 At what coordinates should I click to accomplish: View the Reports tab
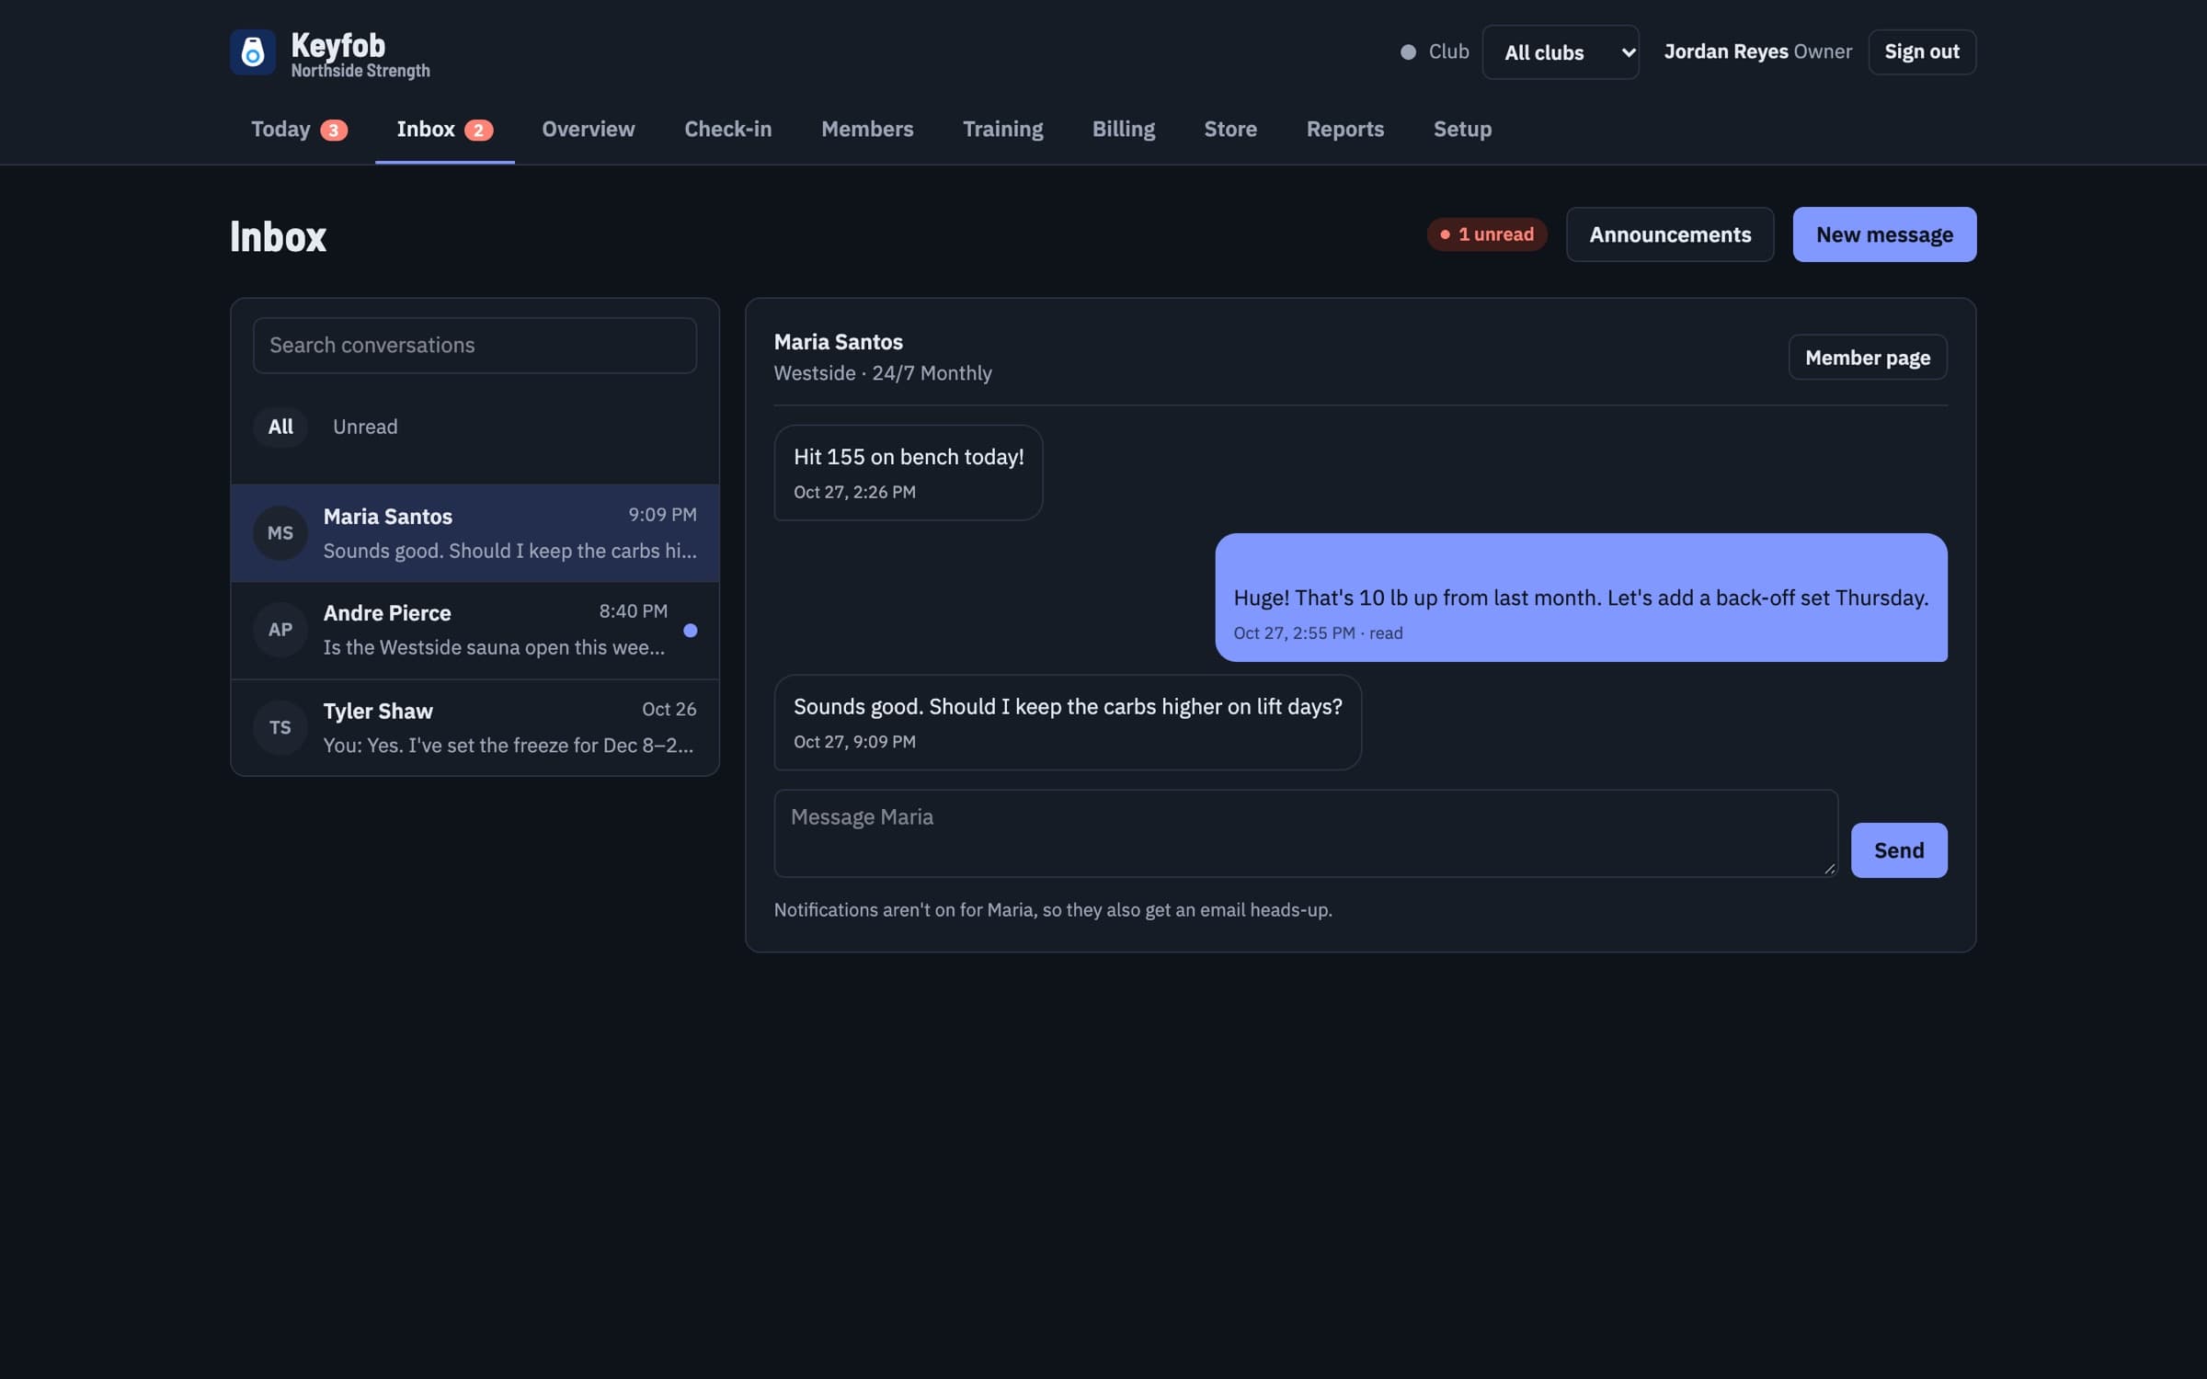[x=1344, y=130]
